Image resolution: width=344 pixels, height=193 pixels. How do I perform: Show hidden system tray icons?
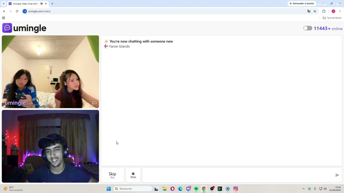click(303, 189)
